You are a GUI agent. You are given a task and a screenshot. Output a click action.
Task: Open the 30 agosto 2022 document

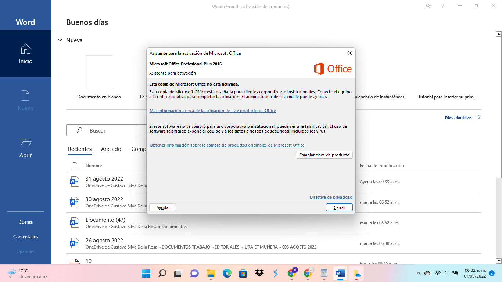click(x=104, y=199)
